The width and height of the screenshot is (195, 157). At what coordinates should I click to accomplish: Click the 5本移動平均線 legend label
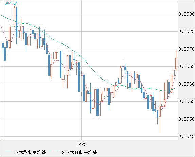point(31,152)
